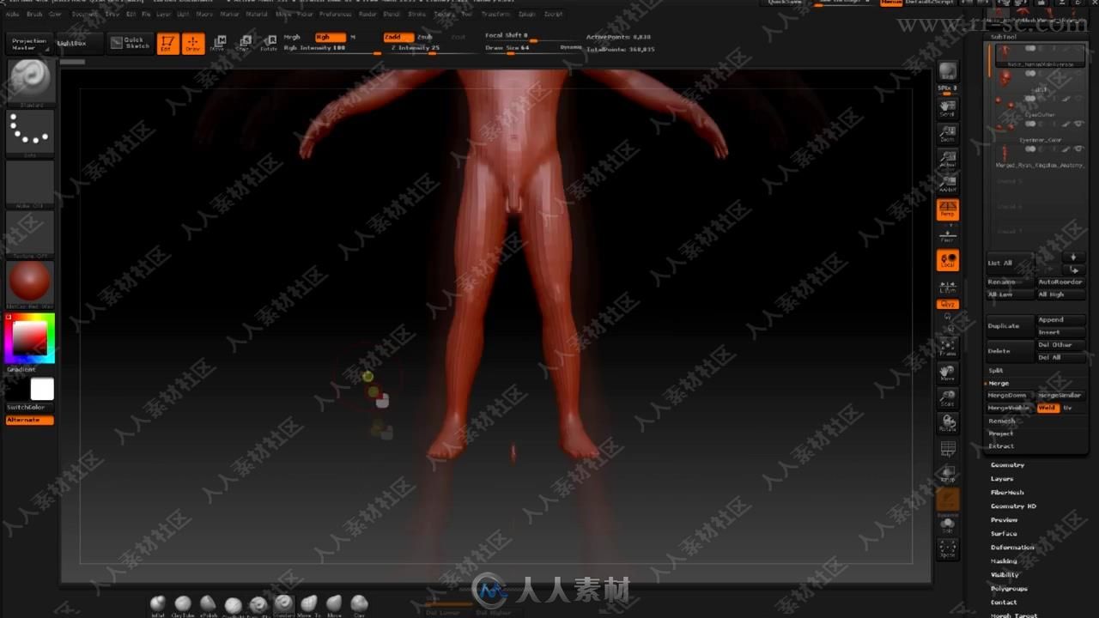Toggle the Zsub mode button
This screenshot has height=618, width=1099.
click(427, 38)
